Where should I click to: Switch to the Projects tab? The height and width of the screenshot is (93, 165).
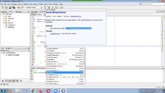pyautogui.click(x=4, y=12)
